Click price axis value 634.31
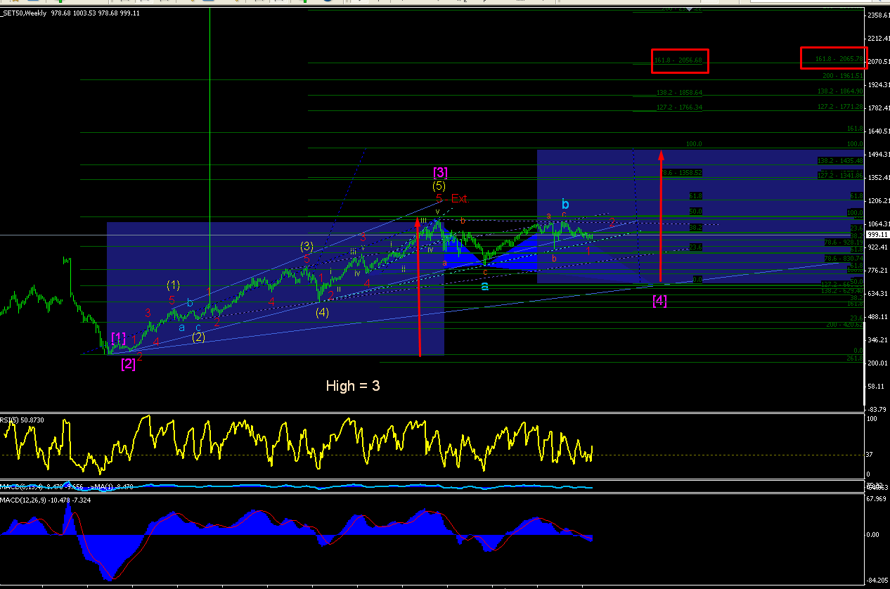The height and width of the screenshot is (589, 890). coord(877,294)
